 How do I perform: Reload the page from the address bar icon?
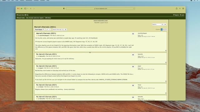click(134, 8)
